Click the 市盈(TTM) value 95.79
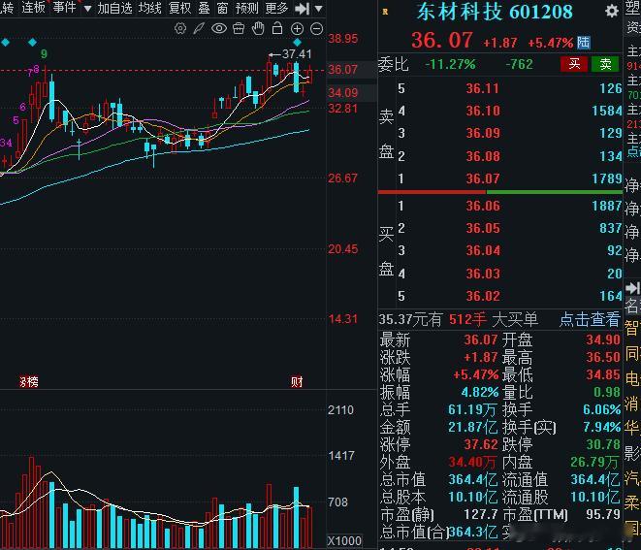 603,514
